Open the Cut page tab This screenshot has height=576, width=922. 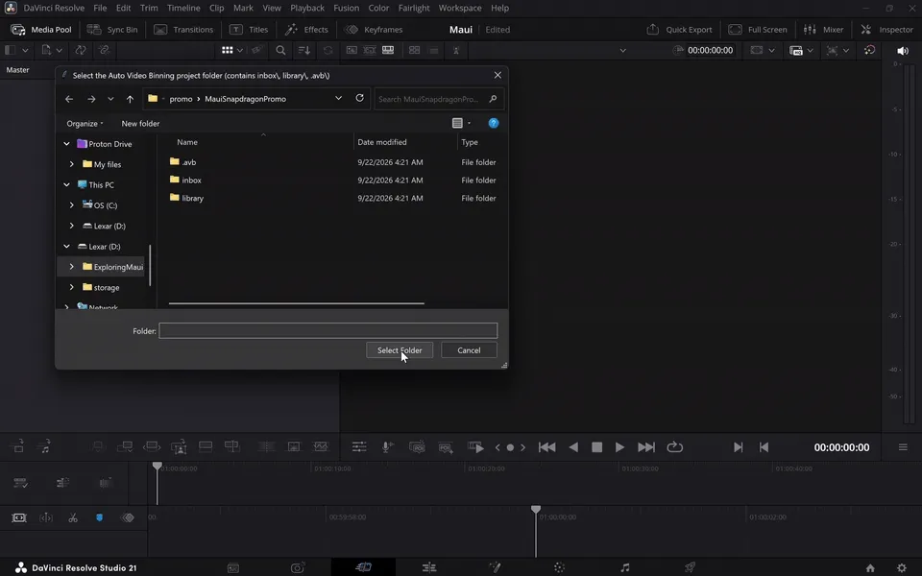point(363,567)
